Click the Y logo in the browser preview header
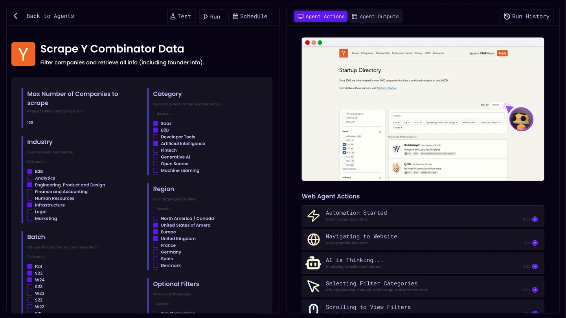The height and width of the screenshot is (318, 566). point(344,53)
